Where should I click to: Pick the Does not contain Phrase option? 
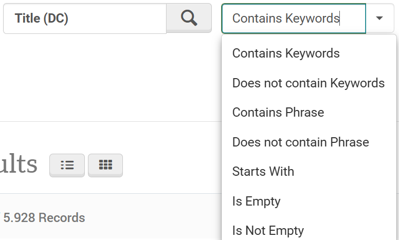[x=300, y=142]
